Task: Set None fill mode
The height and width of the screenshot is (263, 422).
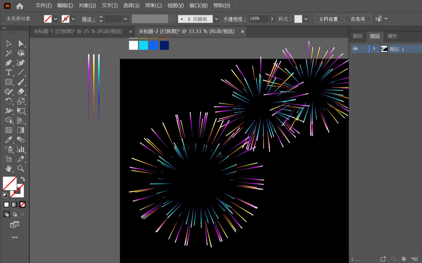Action: pyautogui.click(x=23, y=205)
